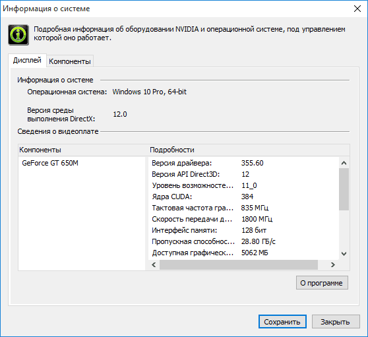
Task: Click the Тактовая частота гра... label
Action: (x=193, y=208)
